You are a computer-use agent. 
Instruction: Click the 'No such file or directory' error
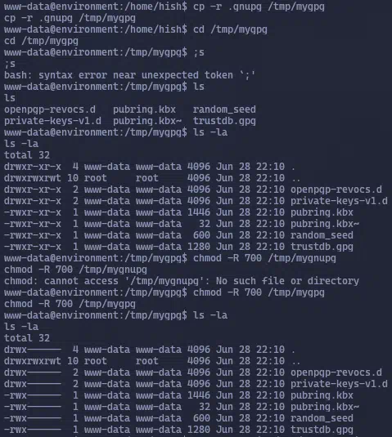[x=287, y=281]
